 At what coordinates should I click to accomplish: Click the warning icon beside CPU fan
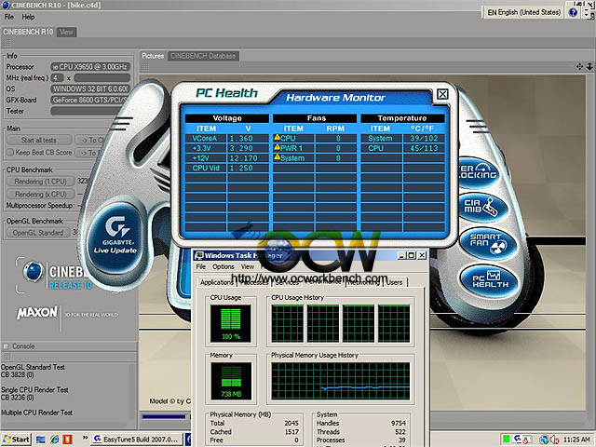point(278,138)
